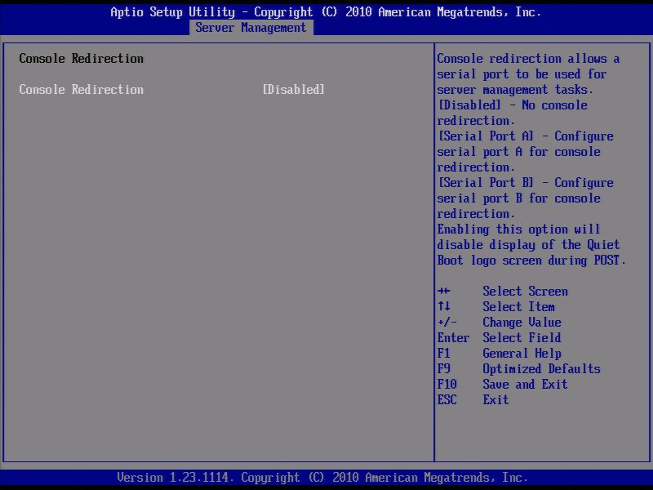This screenshot has height=490, width=653.
Task: Click the Aptio Setup Utility title bar
Action: pos(325,11)
